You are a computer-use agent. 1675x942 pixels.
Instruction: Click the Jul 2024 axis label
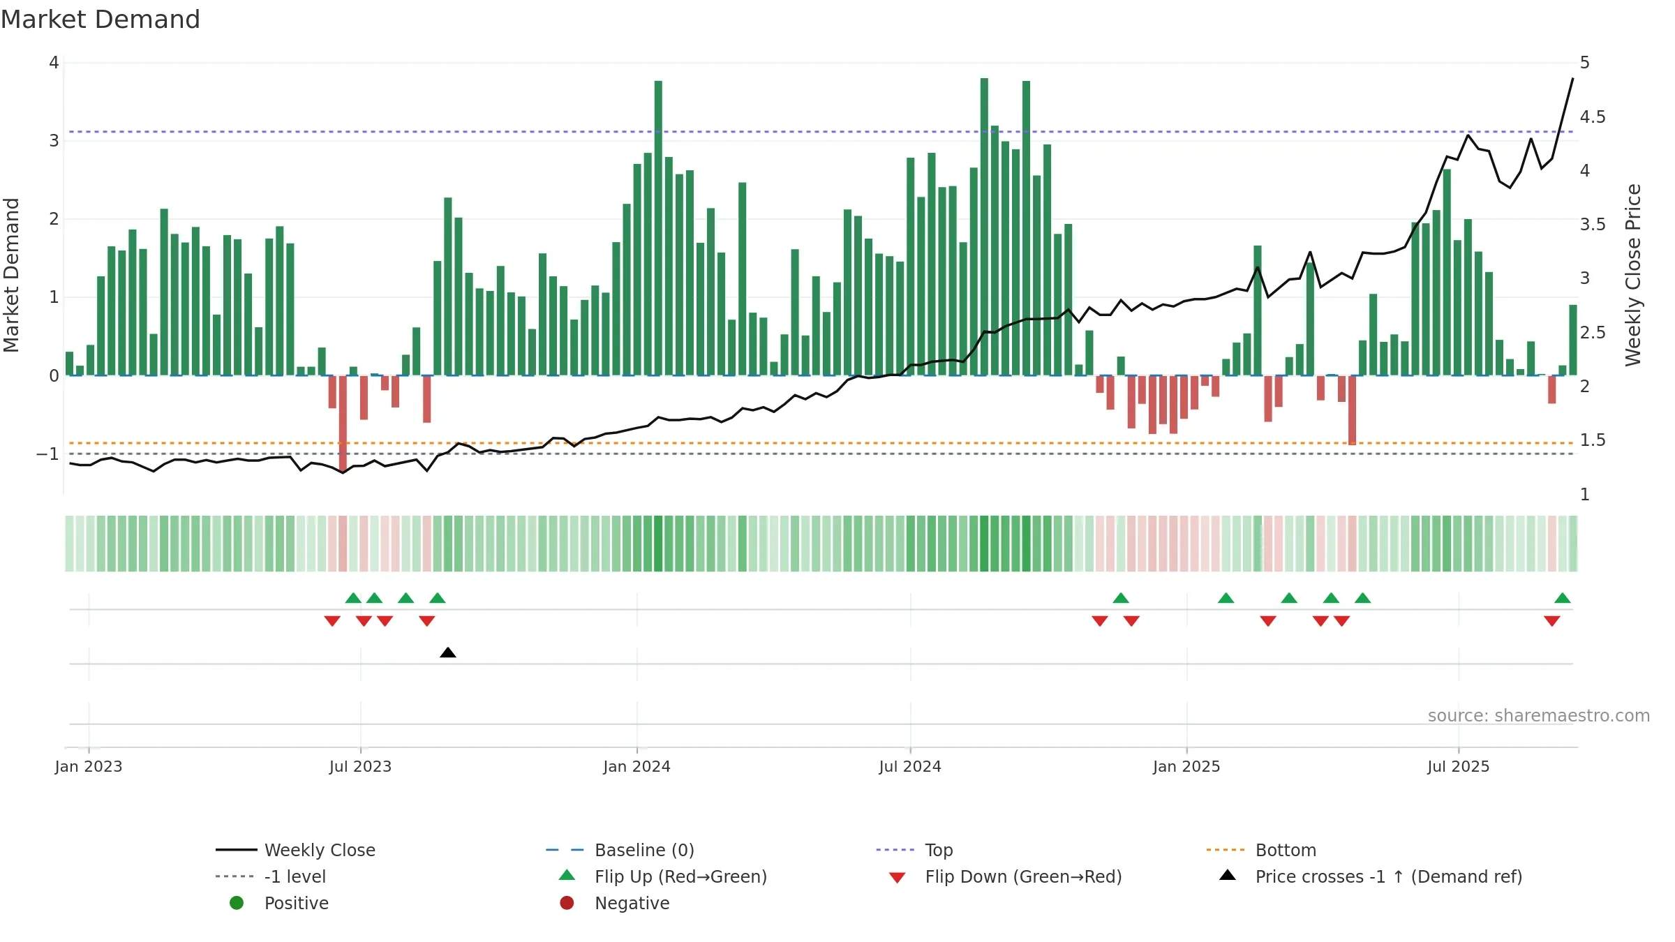pos(910,767)
